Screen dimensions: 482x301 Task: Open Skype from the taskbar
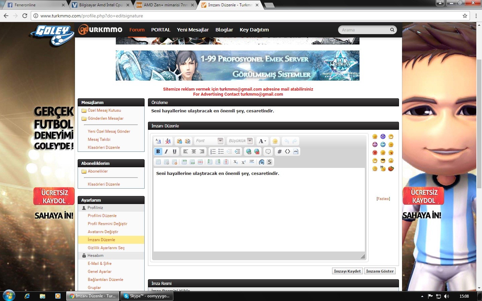pyautogui.click(x=147, y=296)
